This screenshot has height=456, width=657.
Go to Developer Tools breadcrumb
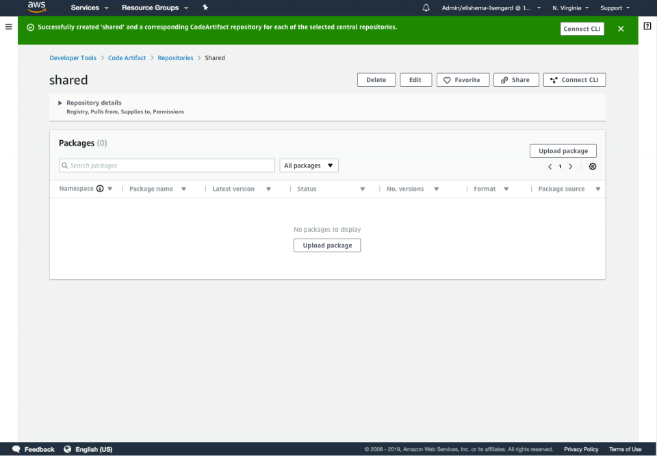pos(73,58)
